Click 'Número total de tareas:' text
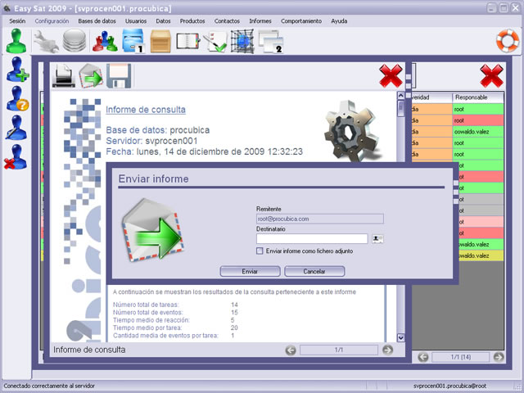This screenshot has height=393, width=524. click(146, 305)
